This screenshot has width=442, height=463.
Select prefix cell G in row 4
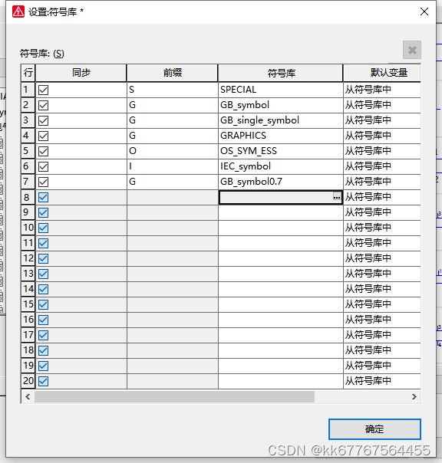tap(173, 136)
